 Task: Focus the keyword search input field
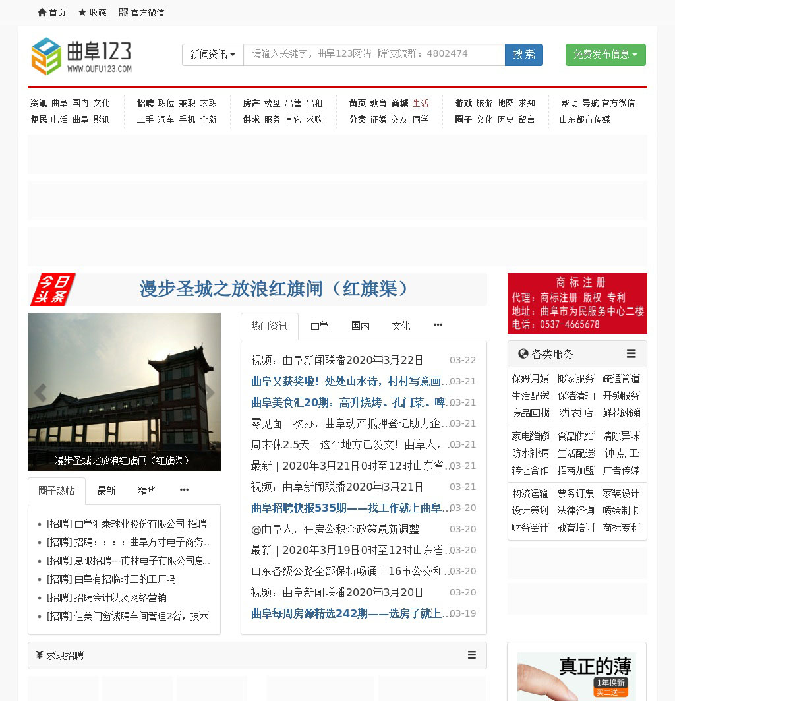(374, 55)
